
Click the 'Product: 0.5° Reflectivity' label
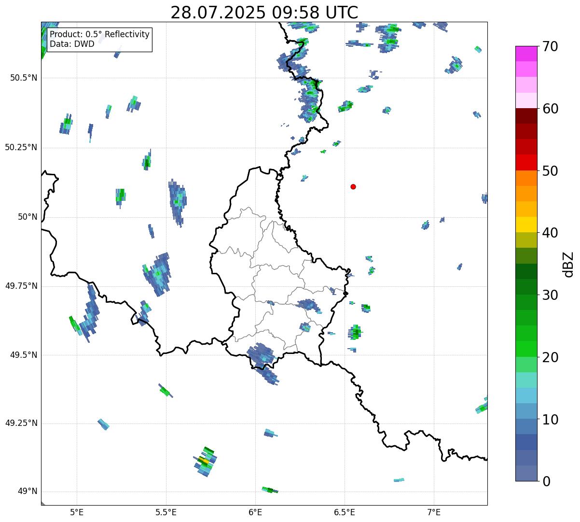click(x=100, y=35)
